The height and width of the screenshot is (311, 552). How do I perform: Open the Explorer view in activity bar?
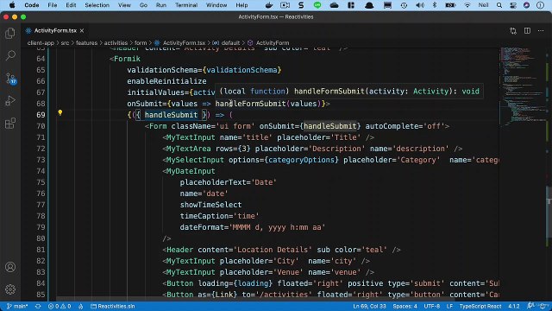click(10, 33)
